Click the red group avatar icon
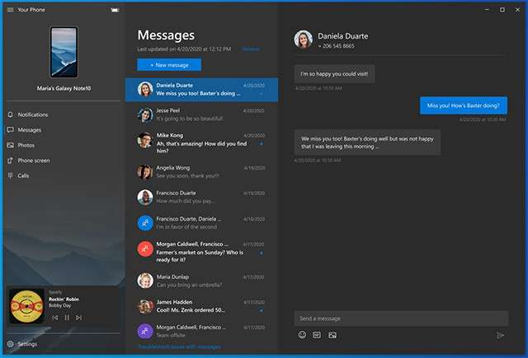Image resolution: width=528 pixels, height=358 pixels. pos(145,249)
